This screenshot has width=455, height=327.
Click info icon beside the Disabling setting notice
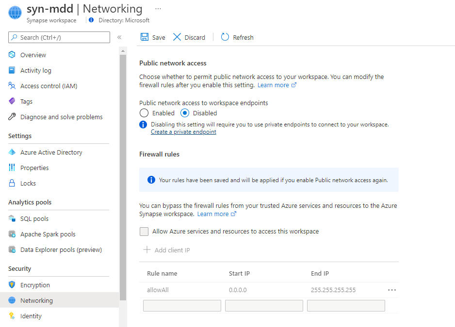click(143, 125)
